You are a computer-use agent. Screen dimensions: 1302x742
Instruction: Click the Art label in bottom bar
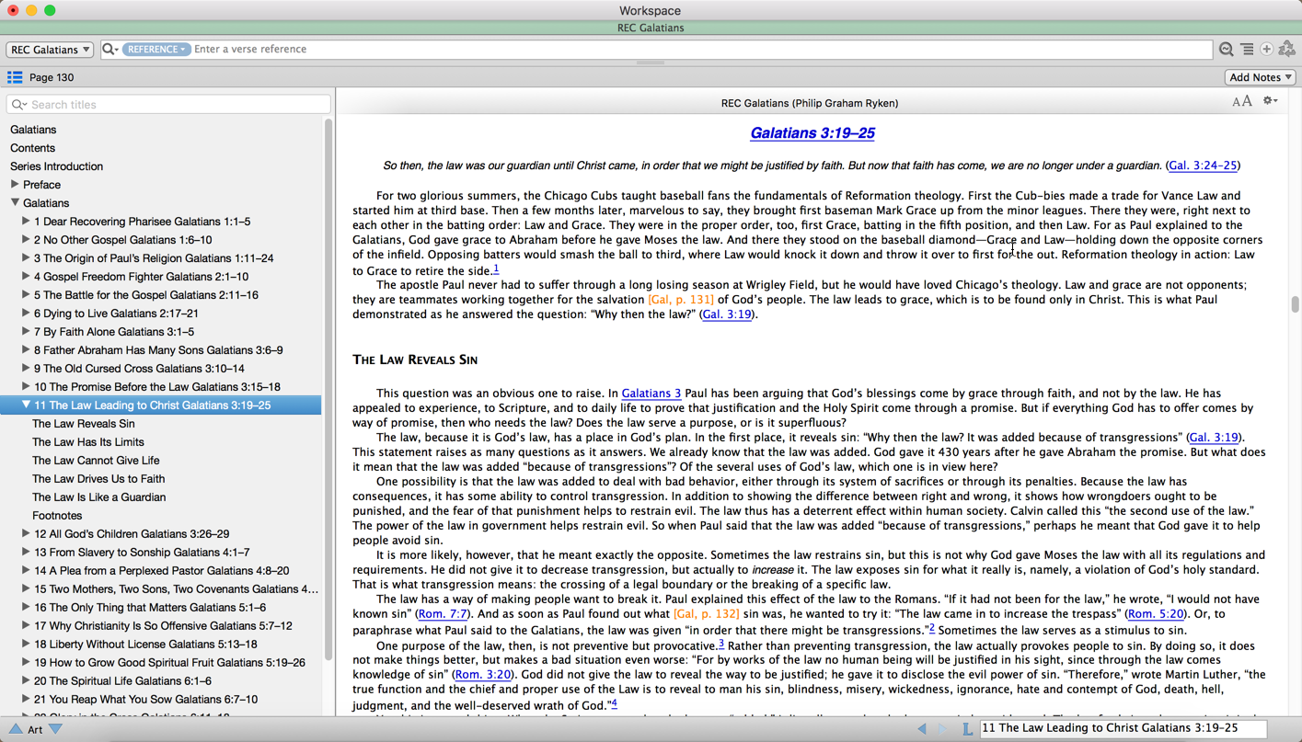(35, 729)
